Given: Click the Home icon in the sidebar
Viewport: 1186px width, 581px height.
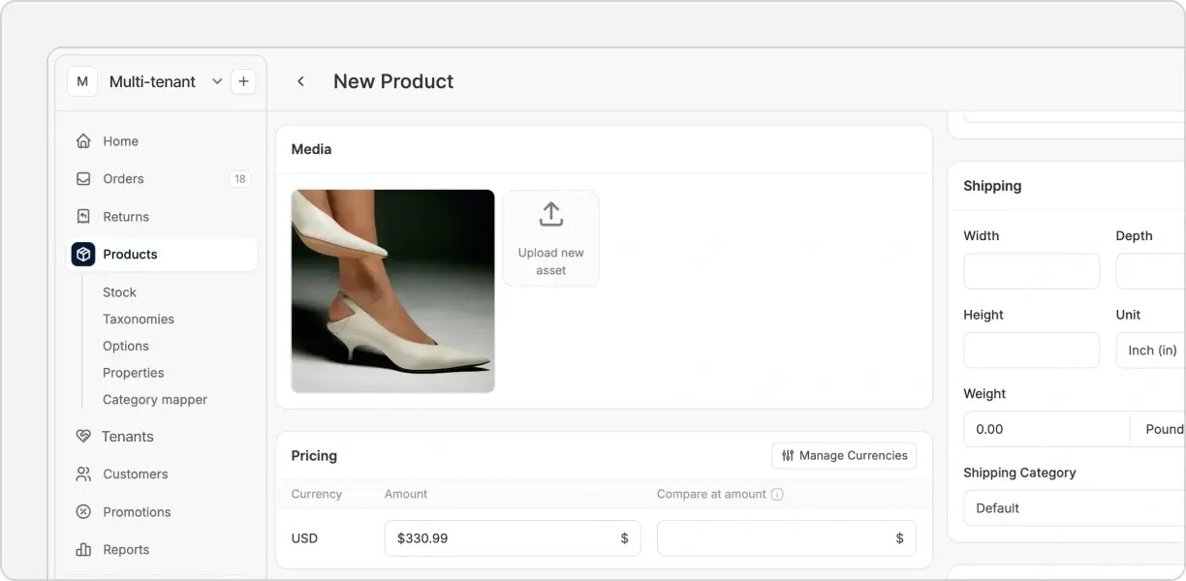Looking at the screenshot, I should tap(83, 140).
